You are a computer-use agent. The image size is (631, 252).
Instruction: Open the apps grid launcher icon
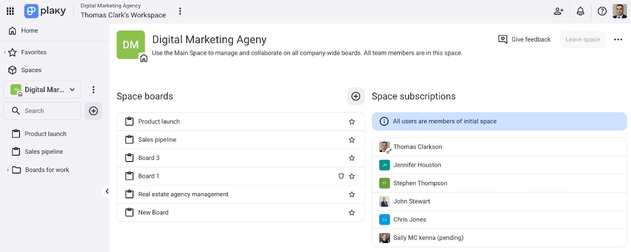coord(10,11)
